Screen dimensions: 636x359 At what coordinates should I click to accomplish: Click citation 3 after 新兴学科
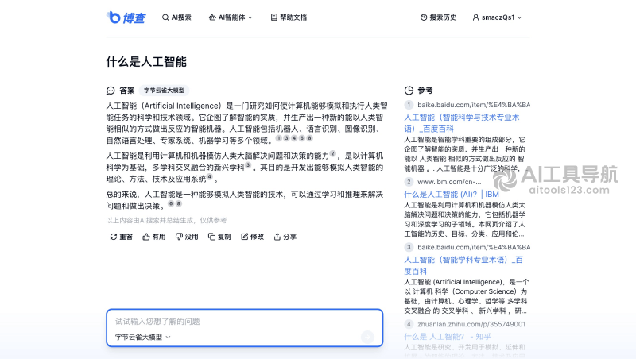click(248, 165)
